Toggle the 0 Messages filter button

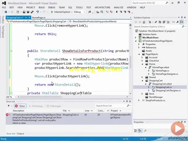click(54, 106)
